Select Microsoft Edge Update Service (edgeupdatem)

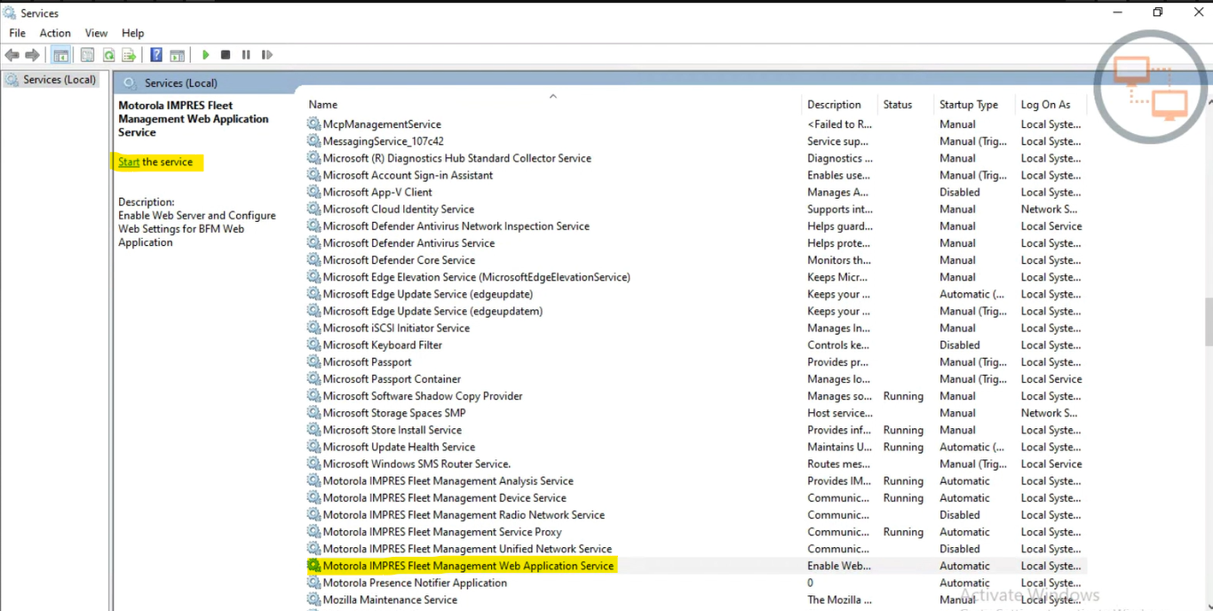click(x=432, y=311)
